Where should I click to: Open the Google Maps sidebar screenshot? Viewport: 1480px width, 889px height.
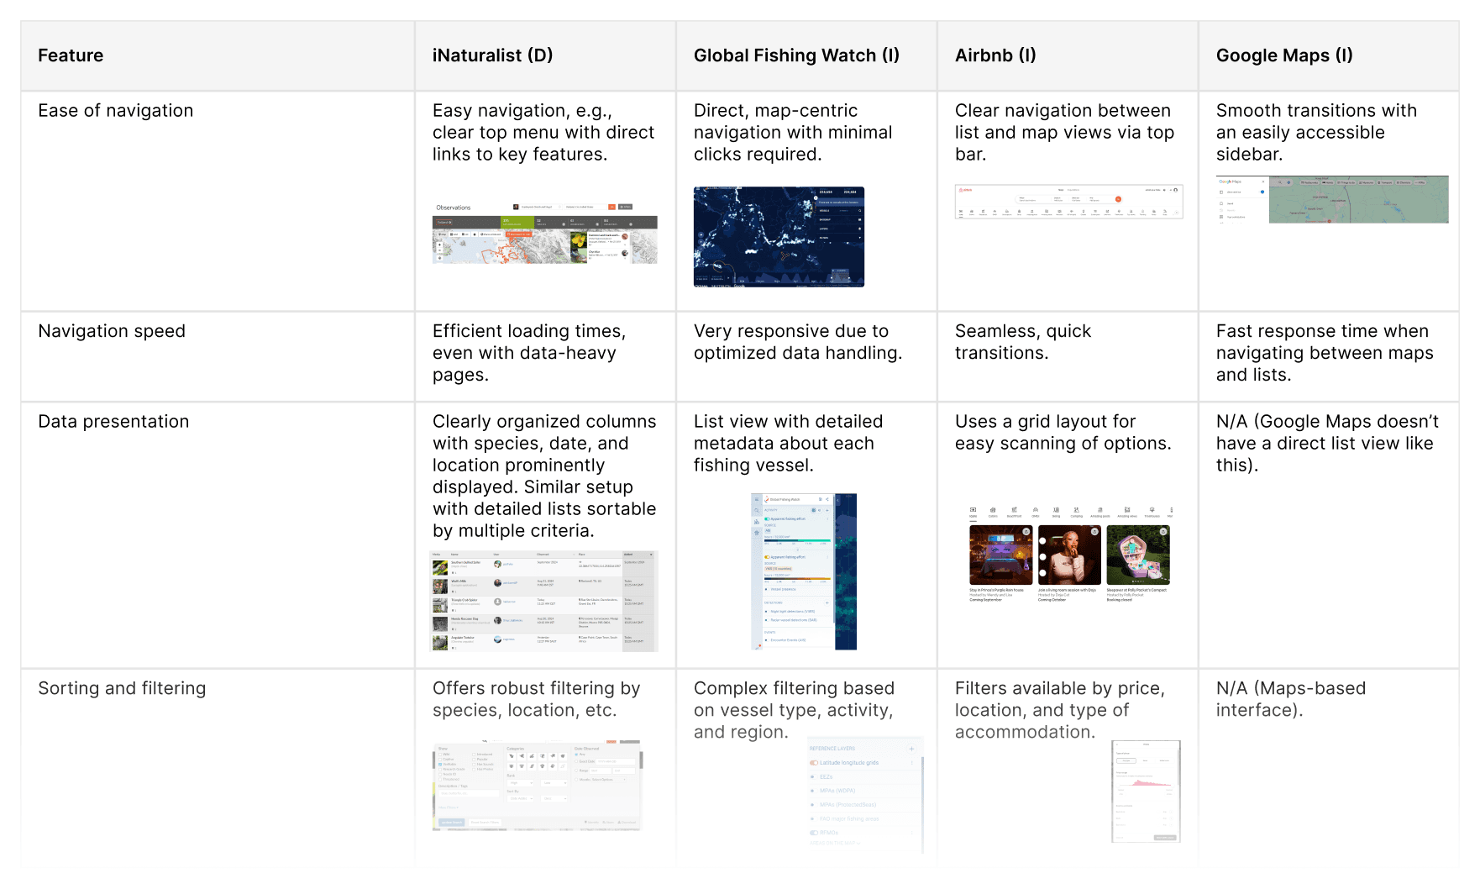(1332, 199)
